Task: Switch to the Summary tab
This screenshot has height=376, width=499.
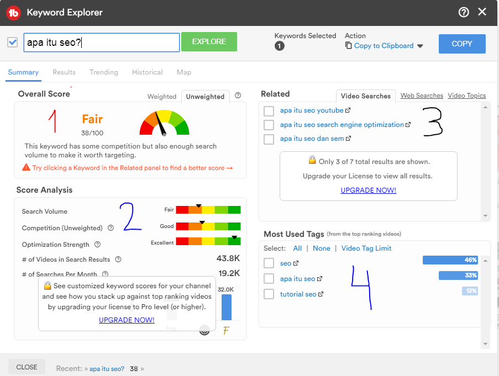Action: tap(23, 72)
